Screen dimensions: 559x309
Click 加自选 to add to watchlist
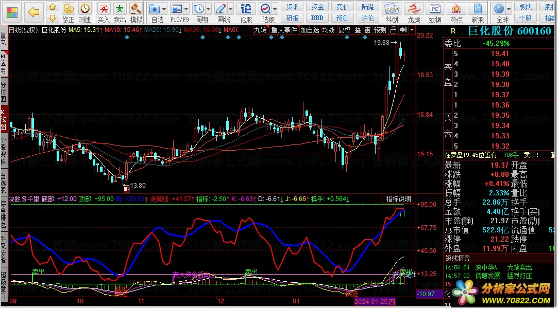point(310,30)
